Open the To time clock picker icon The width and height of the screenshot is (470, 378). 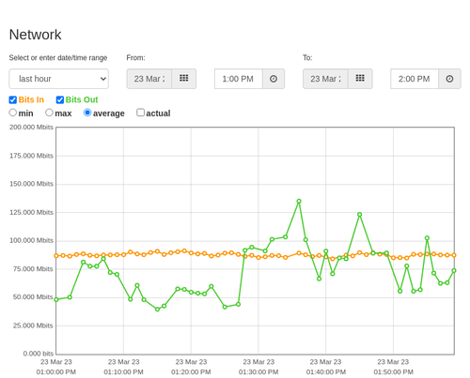(x=449, y=79)
